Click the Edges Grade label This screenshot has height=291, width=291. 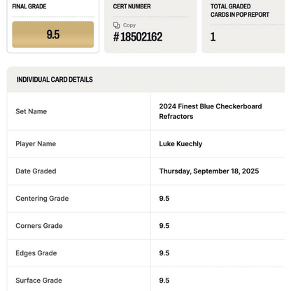[36, 253]
